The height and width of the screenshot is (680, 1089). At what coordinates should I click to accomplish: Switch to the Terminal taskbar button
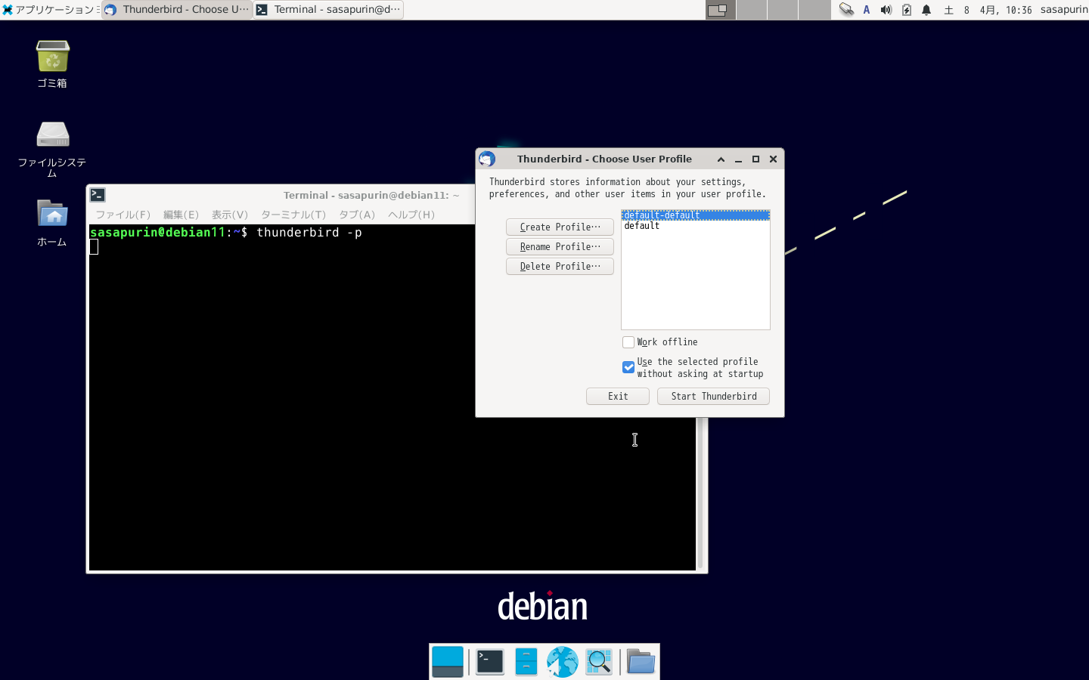click(x=328, y=10)
